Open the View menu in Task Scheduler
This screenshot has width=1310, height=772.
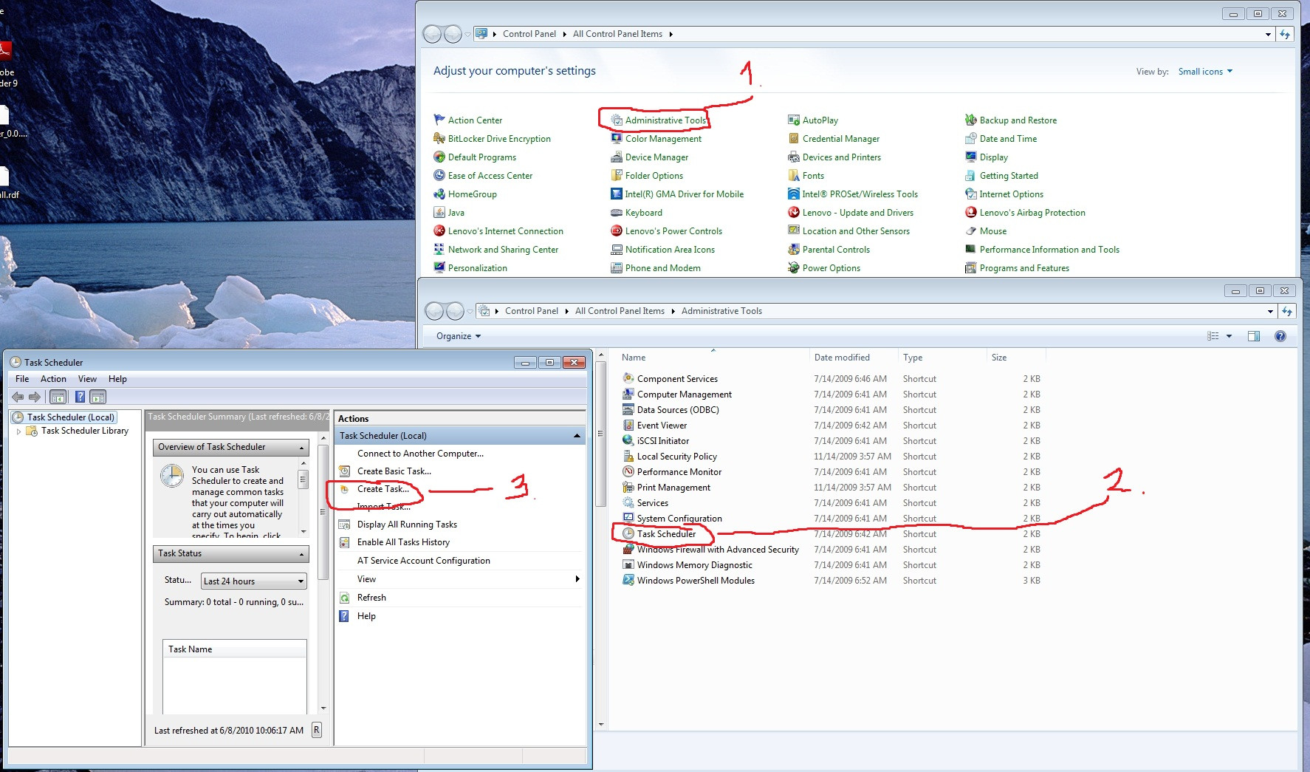(x=87, y=379)
